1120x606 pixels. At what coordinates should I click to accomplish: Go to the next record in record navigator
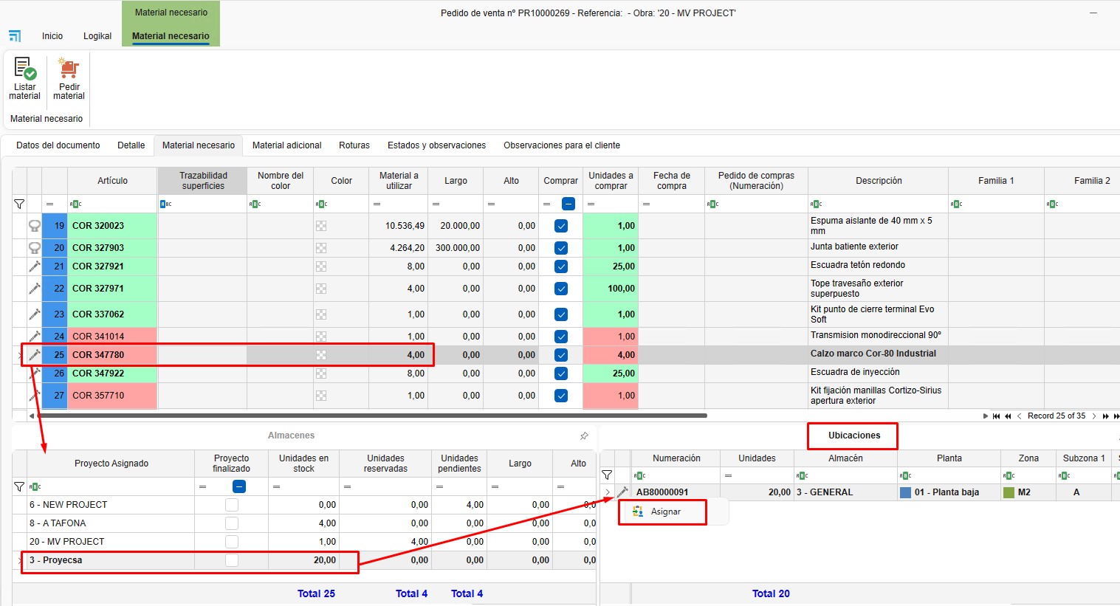1094,416
